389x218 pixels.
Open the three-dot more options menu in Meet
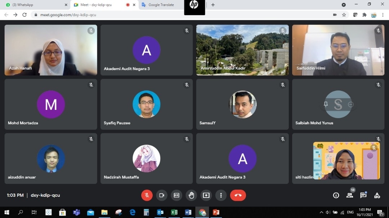(x=221, y=195)
